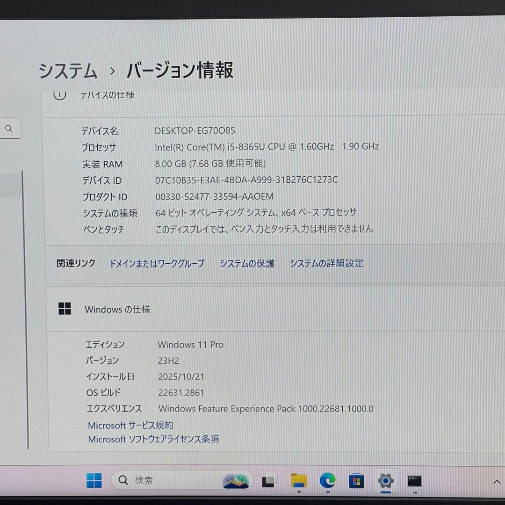Click the デバイス名 label
Viewport: 505px width, 505px height.
click(x=100, y=131)
